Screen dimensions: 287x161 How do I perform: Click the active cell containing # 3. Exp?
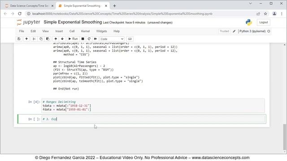(x=153, y=119)
